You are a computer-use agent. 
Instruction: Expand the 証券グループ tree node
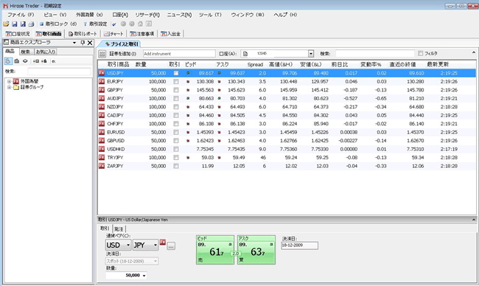9,88
